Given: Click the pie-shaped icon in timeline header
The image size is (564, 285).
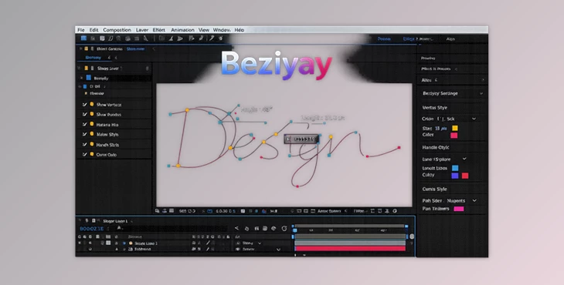Looking at the screenshot, I should pyautogui.click(x=274, y=228).
